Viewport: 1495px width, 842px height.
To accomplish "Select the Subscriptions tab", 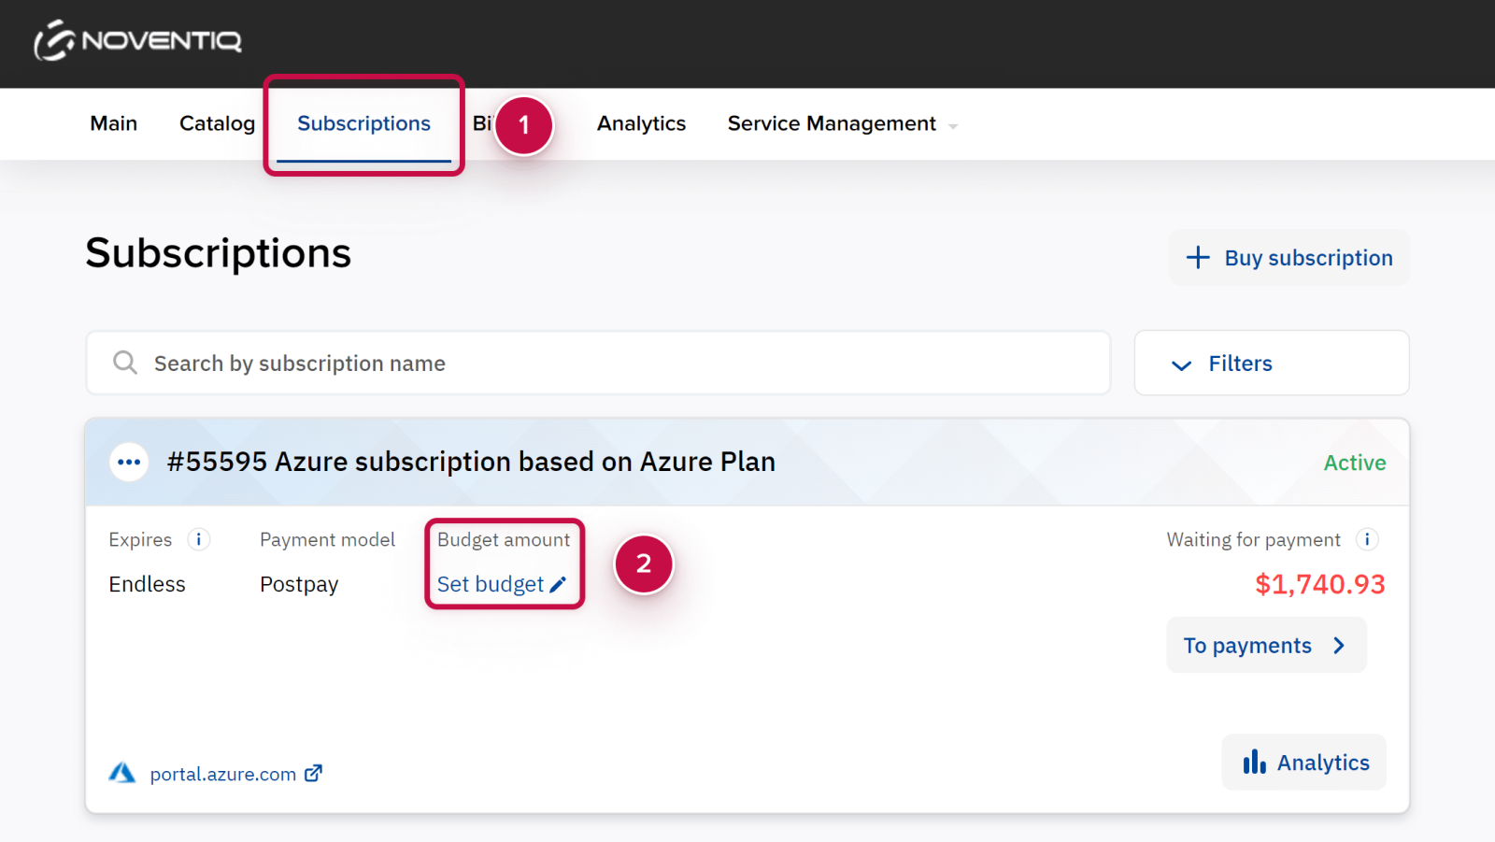I will coord(363,124).
